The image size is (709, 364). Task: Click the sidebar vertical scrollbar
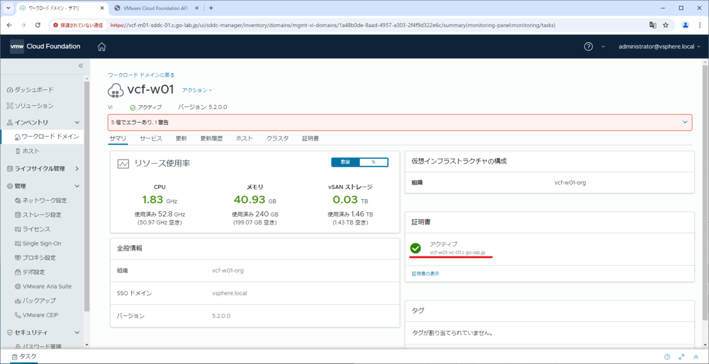click(87, 195)
